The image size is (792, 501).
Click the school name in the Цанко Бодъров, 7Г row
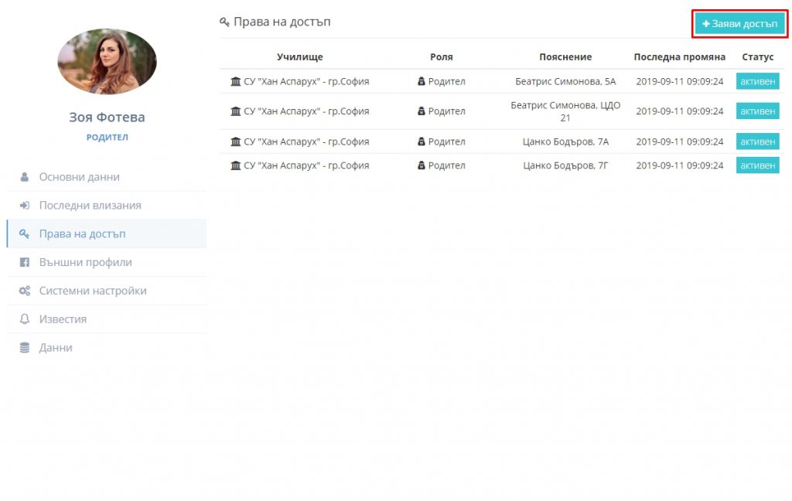[306, 165]
